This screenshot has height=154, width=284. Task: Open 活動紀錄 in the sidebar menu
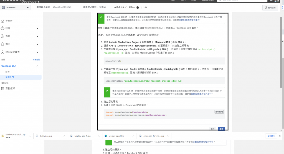pos(10,89)
